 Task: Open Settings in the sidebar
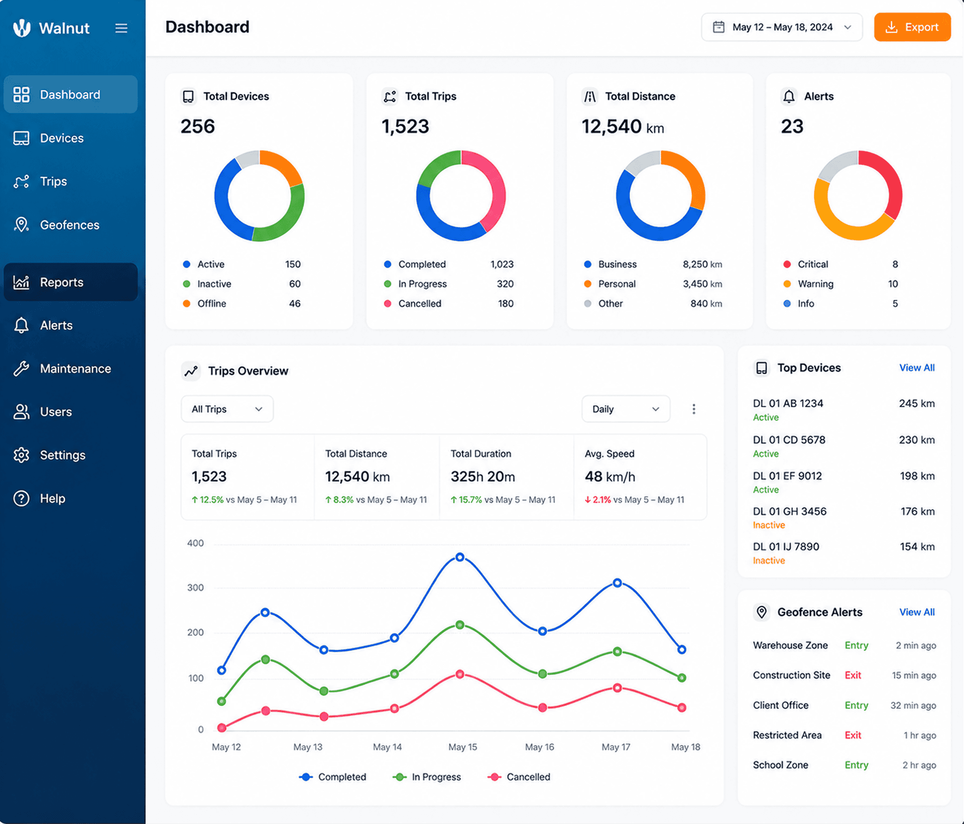coord(70,455)
